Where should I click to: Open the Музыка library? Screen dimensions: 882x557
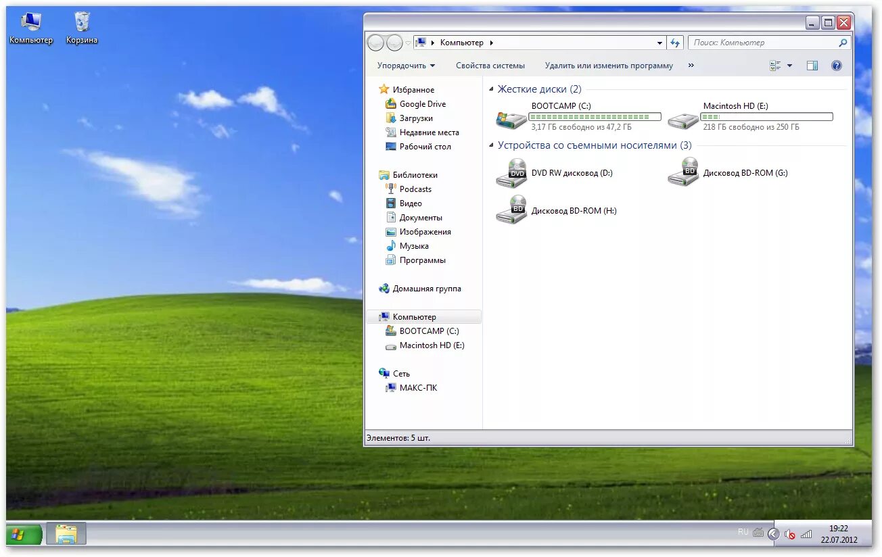(x=407, y=246)
